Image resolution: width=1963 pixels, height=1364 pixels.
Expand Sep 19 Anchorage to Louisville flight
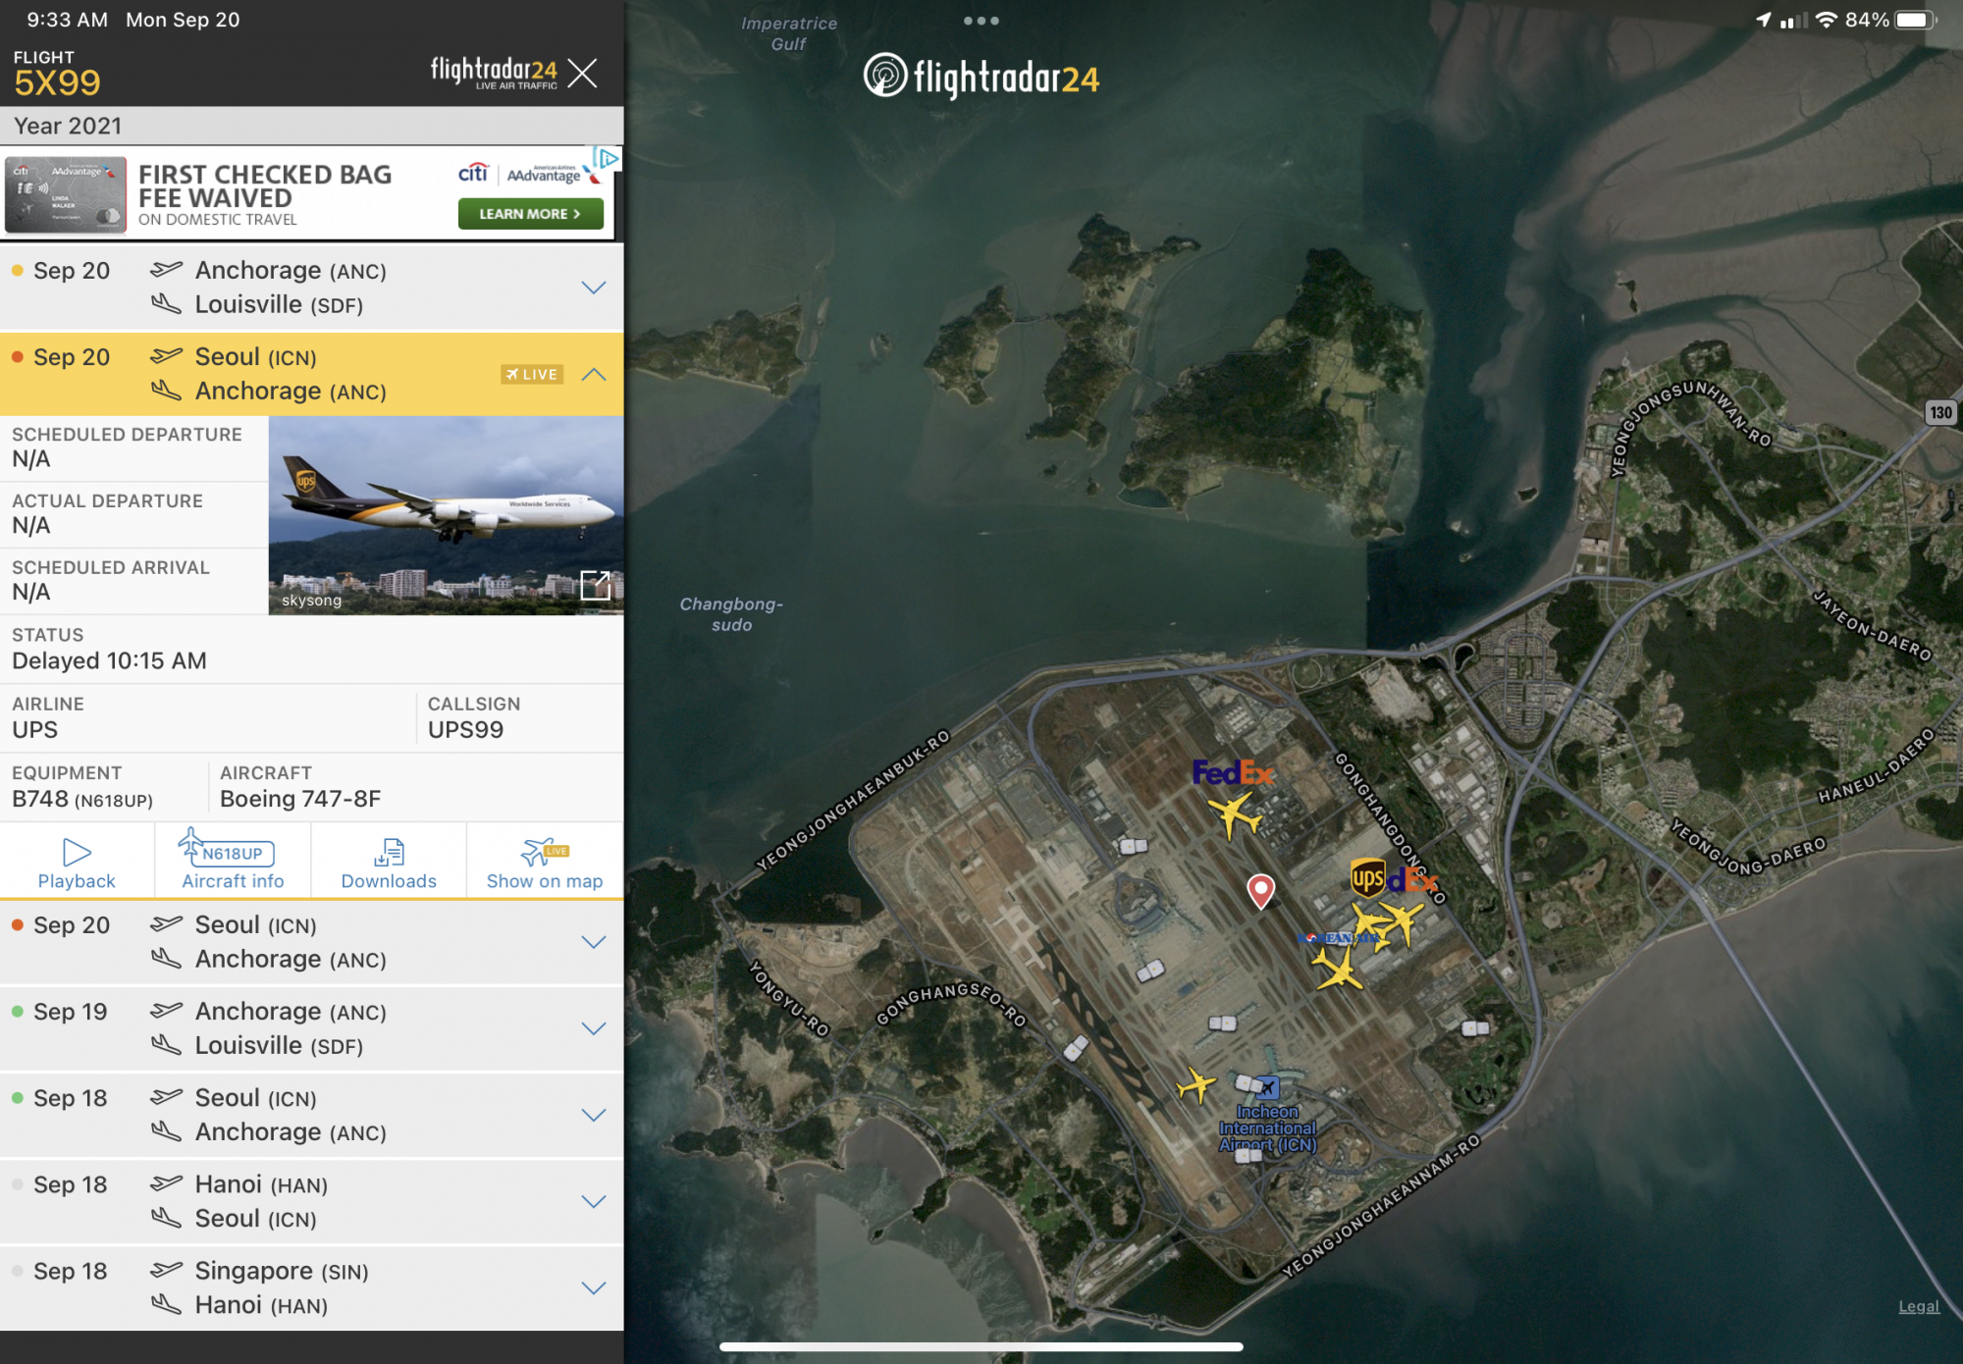point(594,1028)
